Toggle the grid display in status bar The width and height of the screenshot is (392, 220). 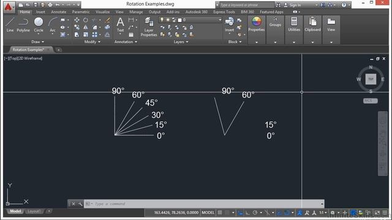pyautogui.click(x=220, y=213)
